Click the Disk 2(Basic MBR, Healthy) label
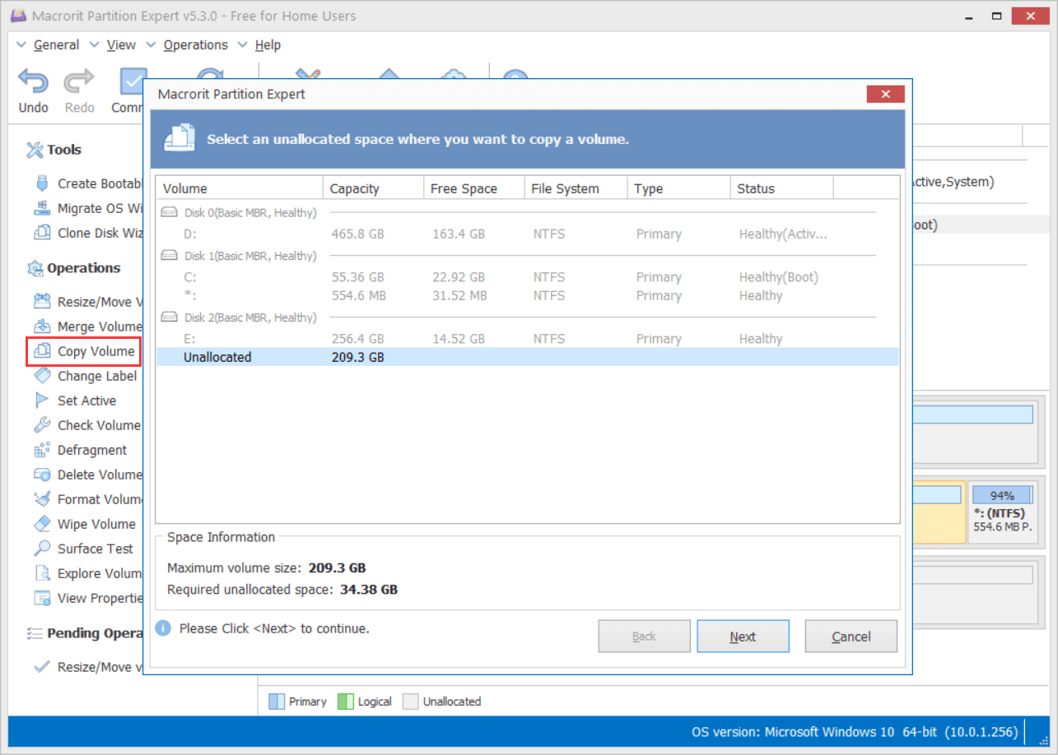Viewport: 1058px width, 755px height. [250, 317]
